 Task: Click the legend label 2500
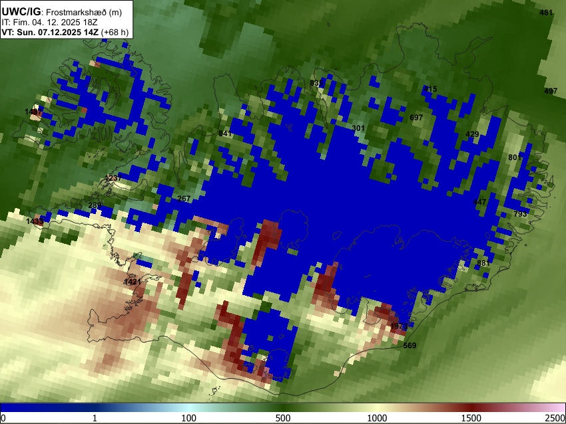tap(555, 418)
